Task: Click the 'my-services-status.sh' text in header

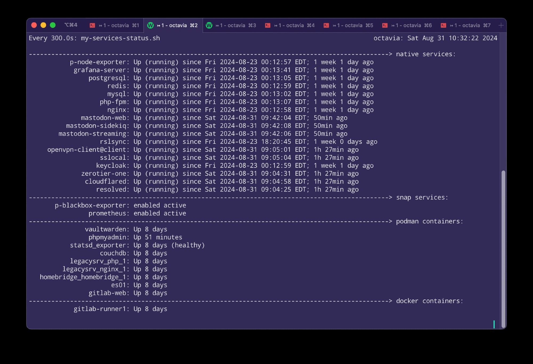Action: coord(120,38)
